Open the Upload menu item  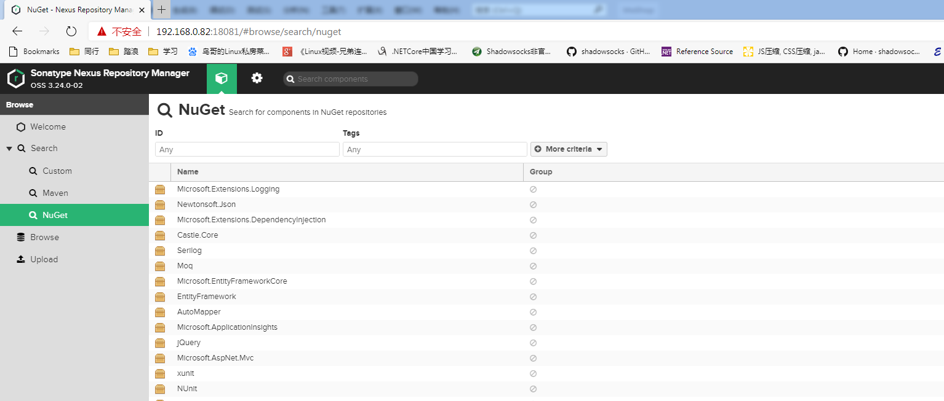pos(44,259)
